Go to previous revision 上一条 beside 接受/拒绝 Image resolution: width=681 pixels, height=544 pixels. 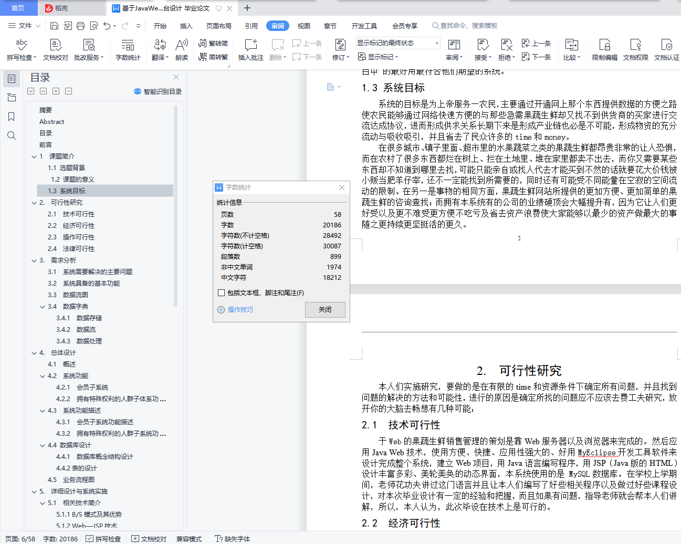(x=536, y=44)
